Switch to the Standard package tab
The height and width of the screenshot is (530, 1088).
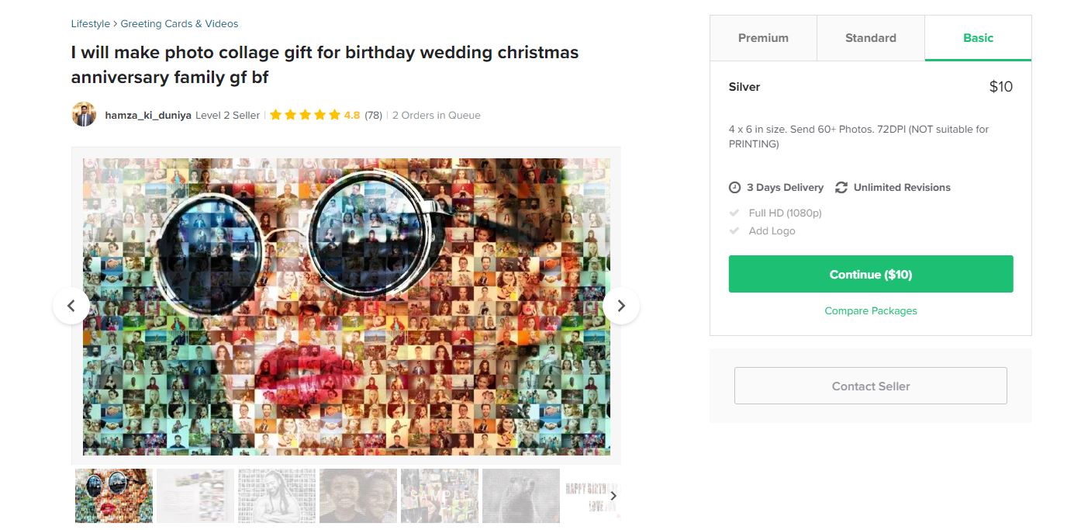click(870, 38)
